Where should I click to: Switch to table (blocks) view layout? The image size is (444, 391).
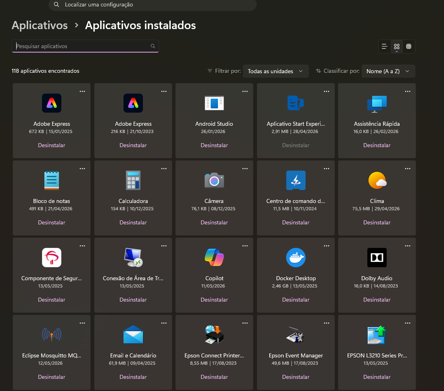point(408,46)
